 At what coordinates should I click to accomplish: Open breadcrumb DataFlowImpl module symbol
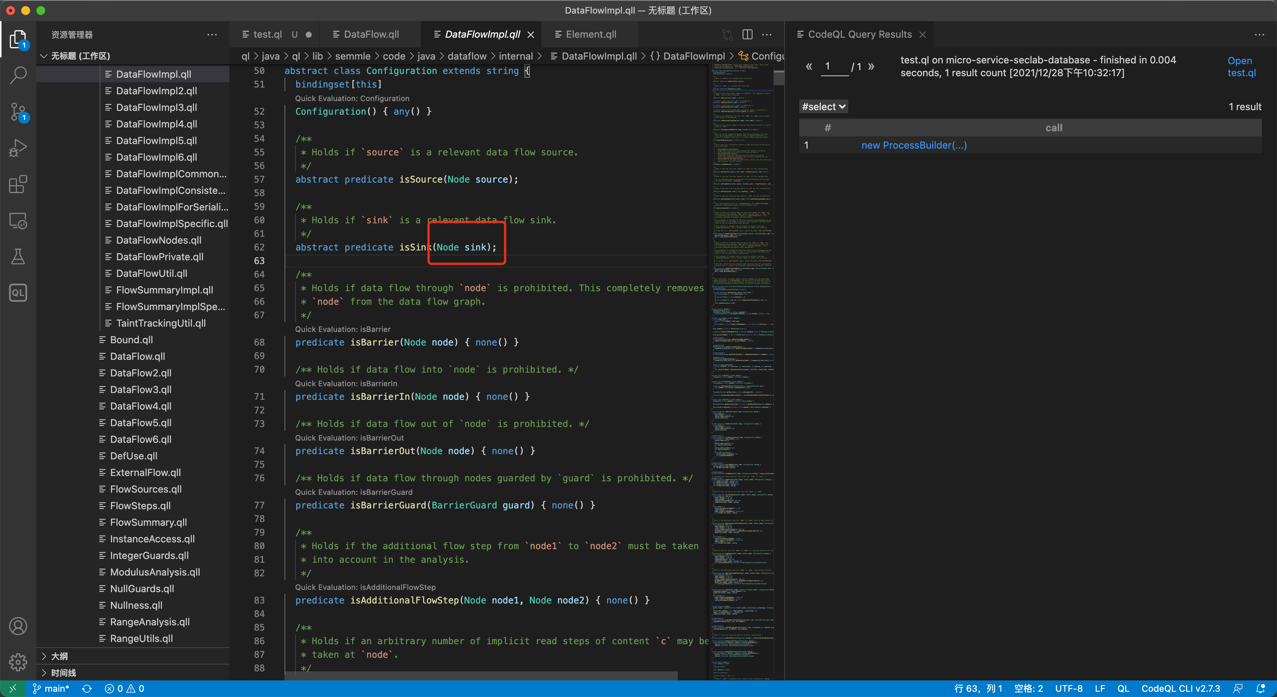tap(688, 56)
